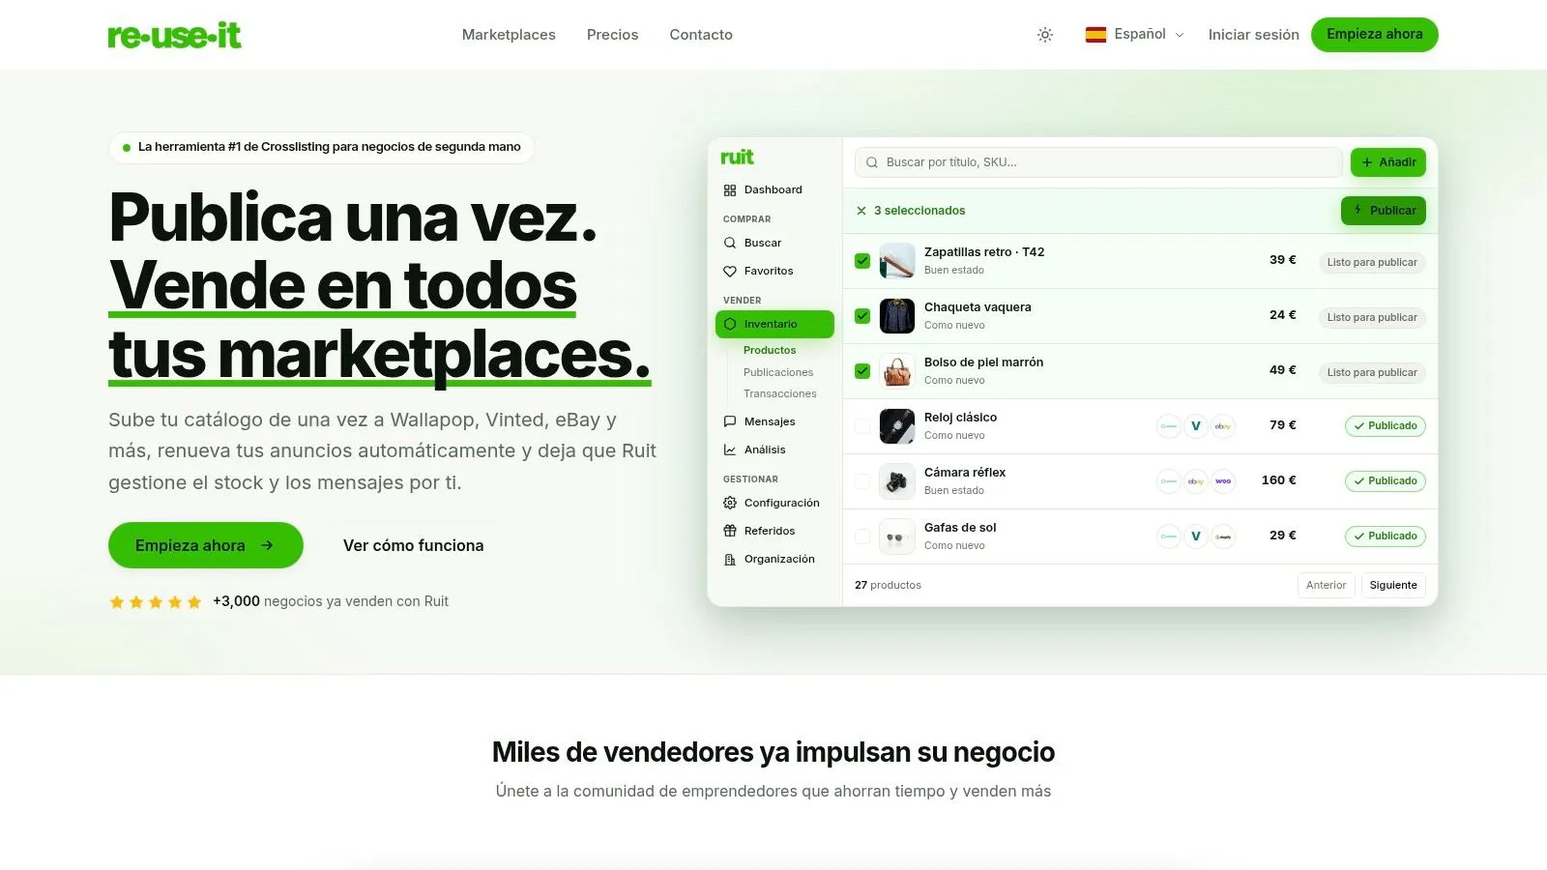1547x870 pixels.
Task: Click the ruit logo in the sidebar
Action: [x=737, y=158]
